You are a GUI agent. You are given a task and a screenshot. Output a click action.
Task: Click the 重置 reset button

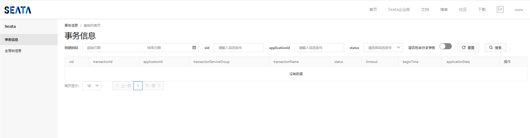point(468,48)
